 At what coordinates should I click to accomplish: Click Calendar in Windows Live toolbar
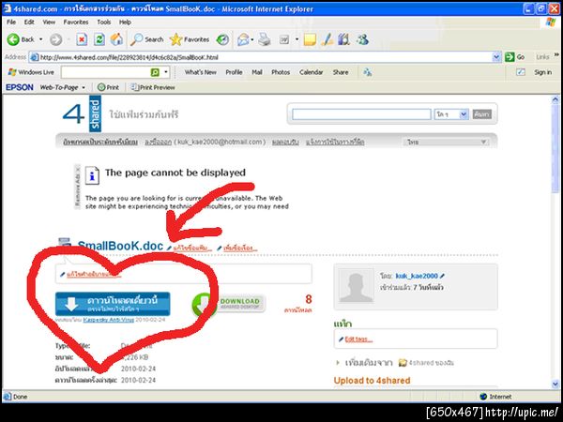(x=311, y=72)
